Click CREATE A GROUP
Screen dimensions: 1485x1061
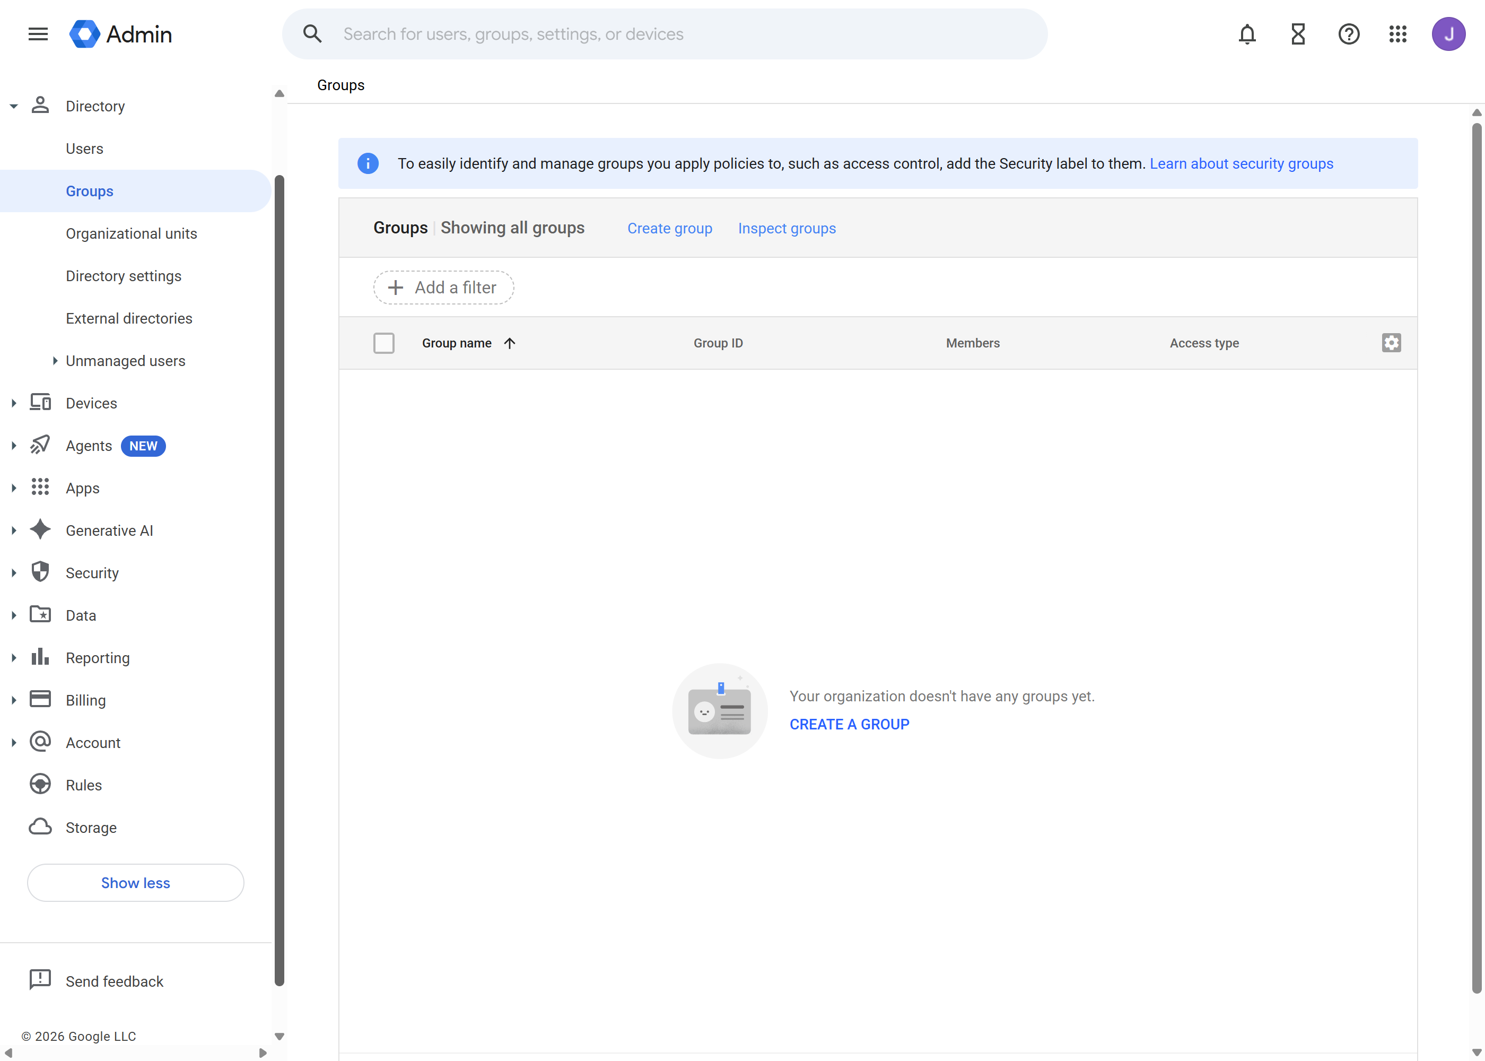tap(849, 724)
